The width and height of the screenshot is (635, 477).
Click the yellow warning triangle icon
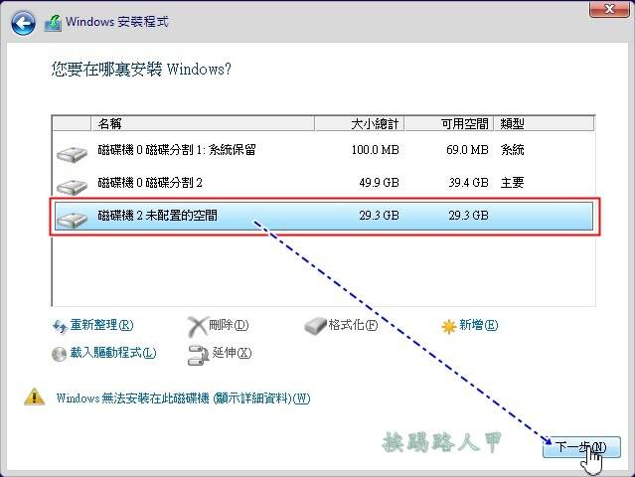[35, 397]
